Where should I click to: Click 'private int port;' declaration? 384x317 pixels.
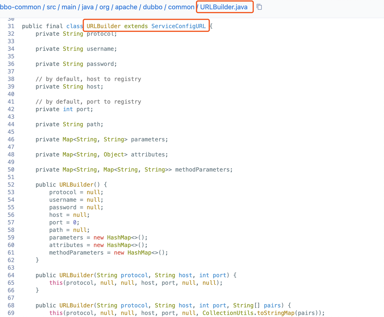point(64,109)
